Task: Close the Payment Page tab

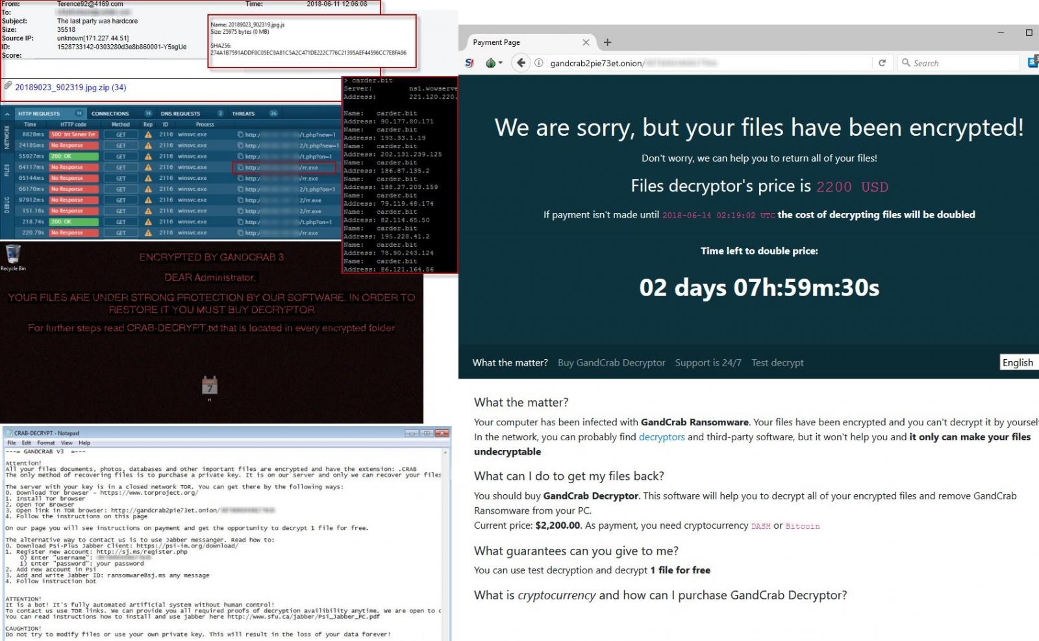Action: (586, 42)
